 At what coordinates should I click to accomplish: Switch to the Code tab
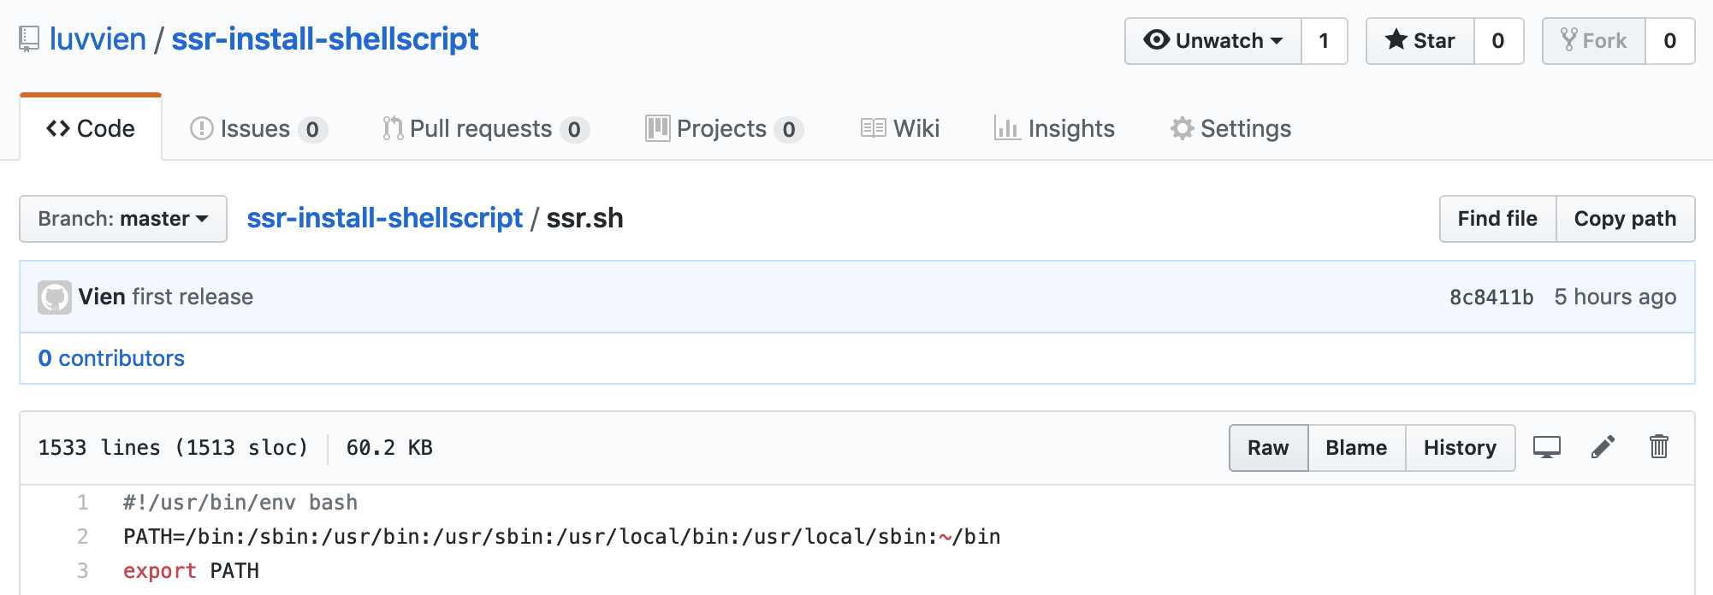[x=91, y=128]
